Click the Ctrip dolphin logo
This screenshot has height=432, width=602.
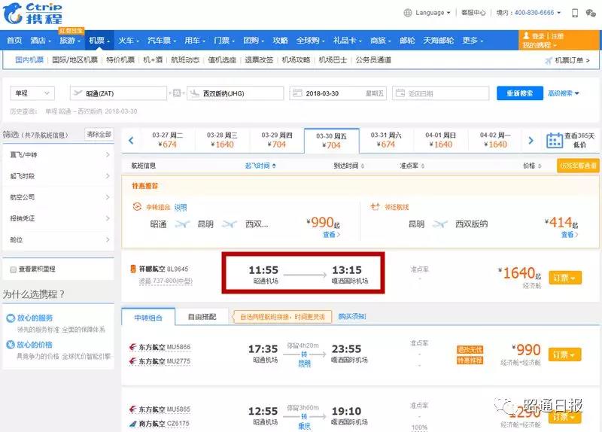tap(32, 13)
